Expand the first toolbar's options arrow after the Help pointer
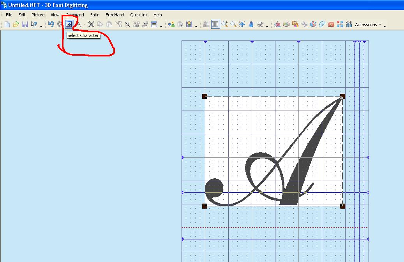This screenshot has width=404, height=262. tap(41, 26)
